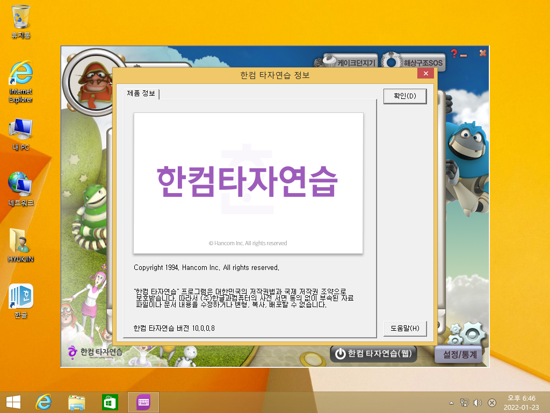Open the HYUKJIN user folder
This screenshot has width=550, height=413.
(x=21, y=245)
